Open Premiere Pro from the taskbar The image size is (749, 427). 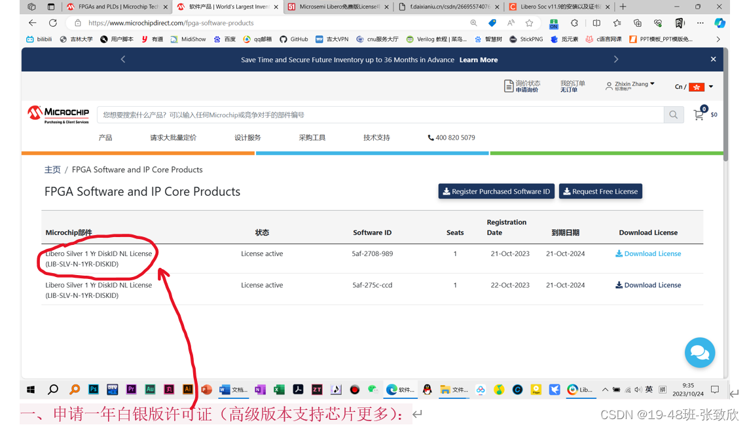[131, 389]
